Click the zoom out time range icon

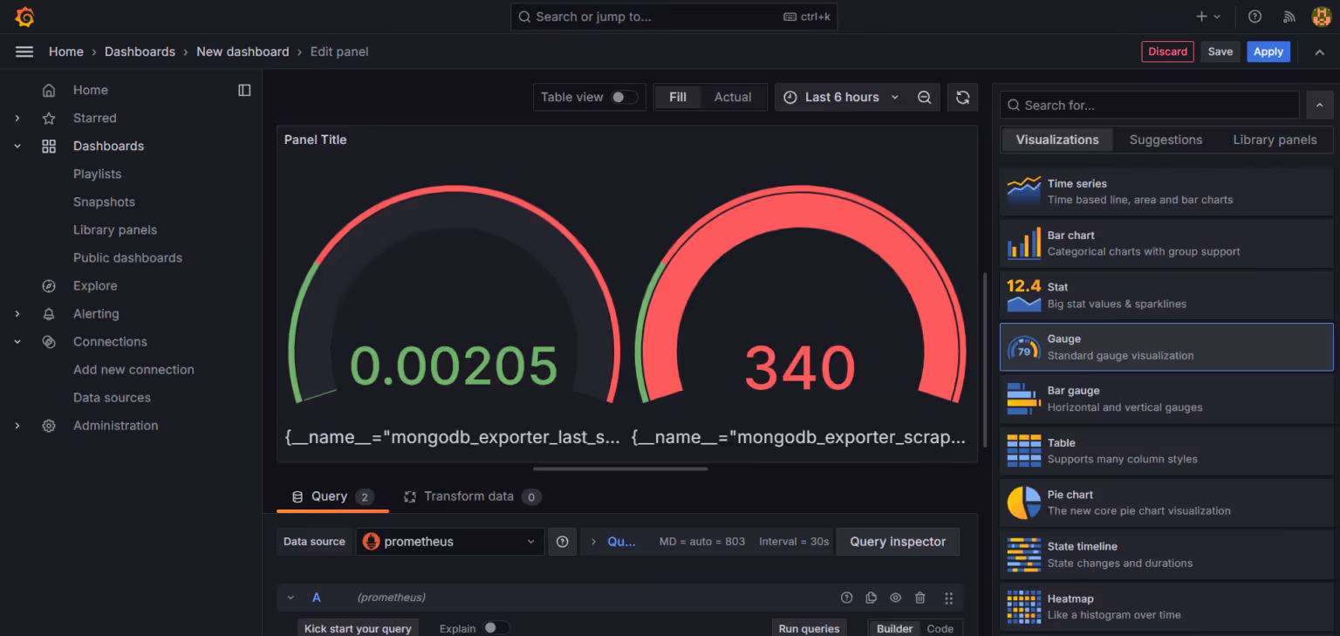point(925,98)
